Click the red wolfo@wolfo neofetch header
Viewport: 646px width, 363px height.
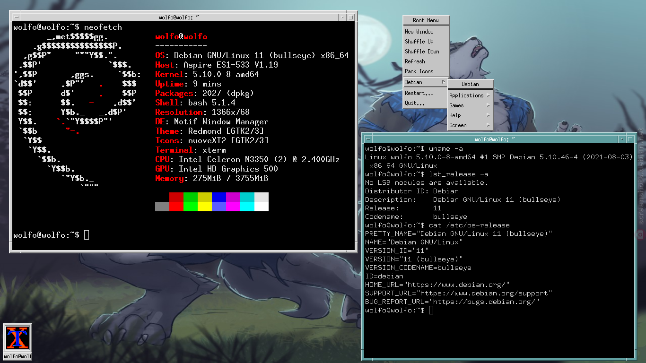[x=181, y=36]
